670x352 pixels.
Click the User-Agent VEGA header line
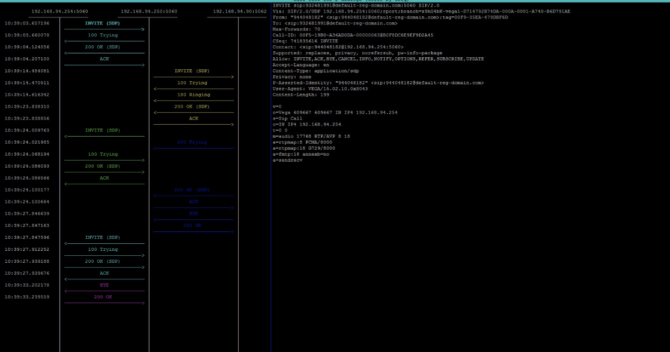(320, 89)
